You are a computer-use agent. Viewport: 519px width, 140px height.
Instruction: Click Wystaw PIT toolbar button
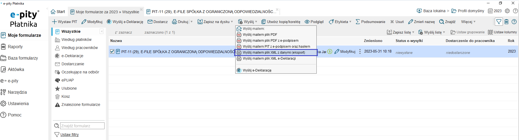(65, 22)
